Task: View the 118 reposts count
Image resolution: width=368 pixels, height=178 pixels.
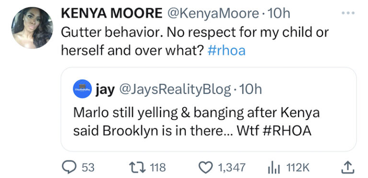Action: click(x=158, y=167)
